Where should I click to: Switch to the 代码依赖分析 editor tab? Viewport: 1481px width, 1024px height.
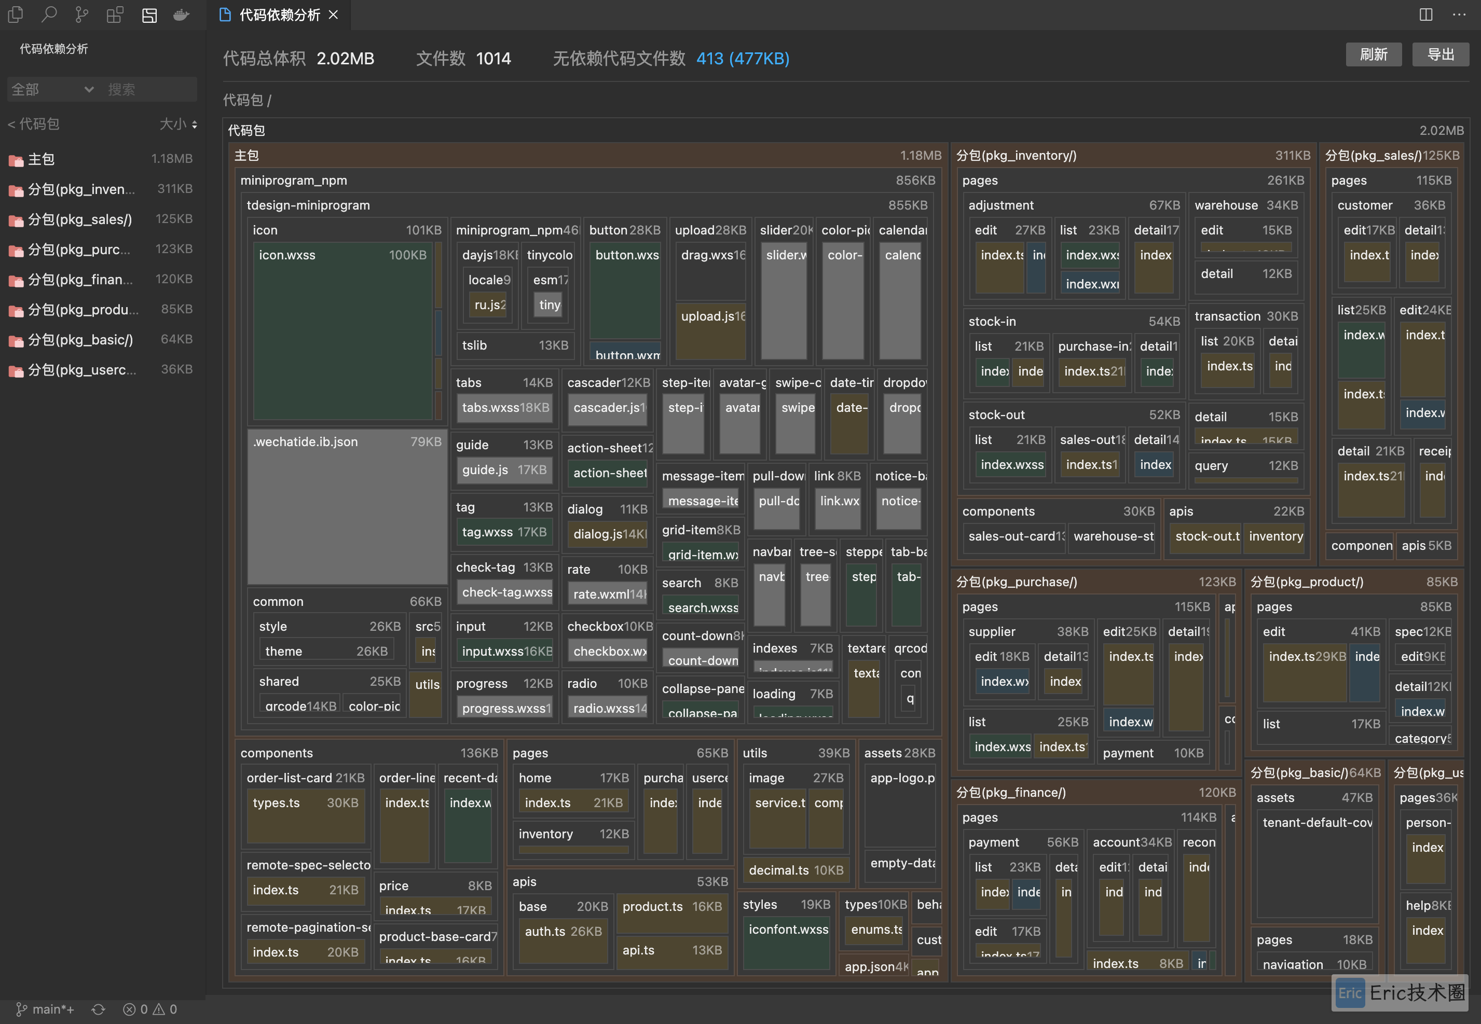point(279,15)
